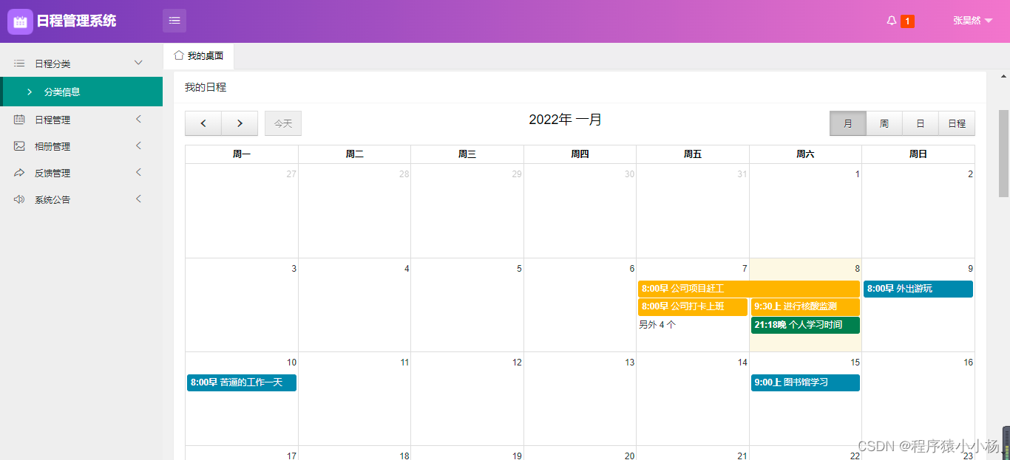Click the 周六 column header
The height and width of the screenshot is (460, 1010).
(x=805, y=154)
